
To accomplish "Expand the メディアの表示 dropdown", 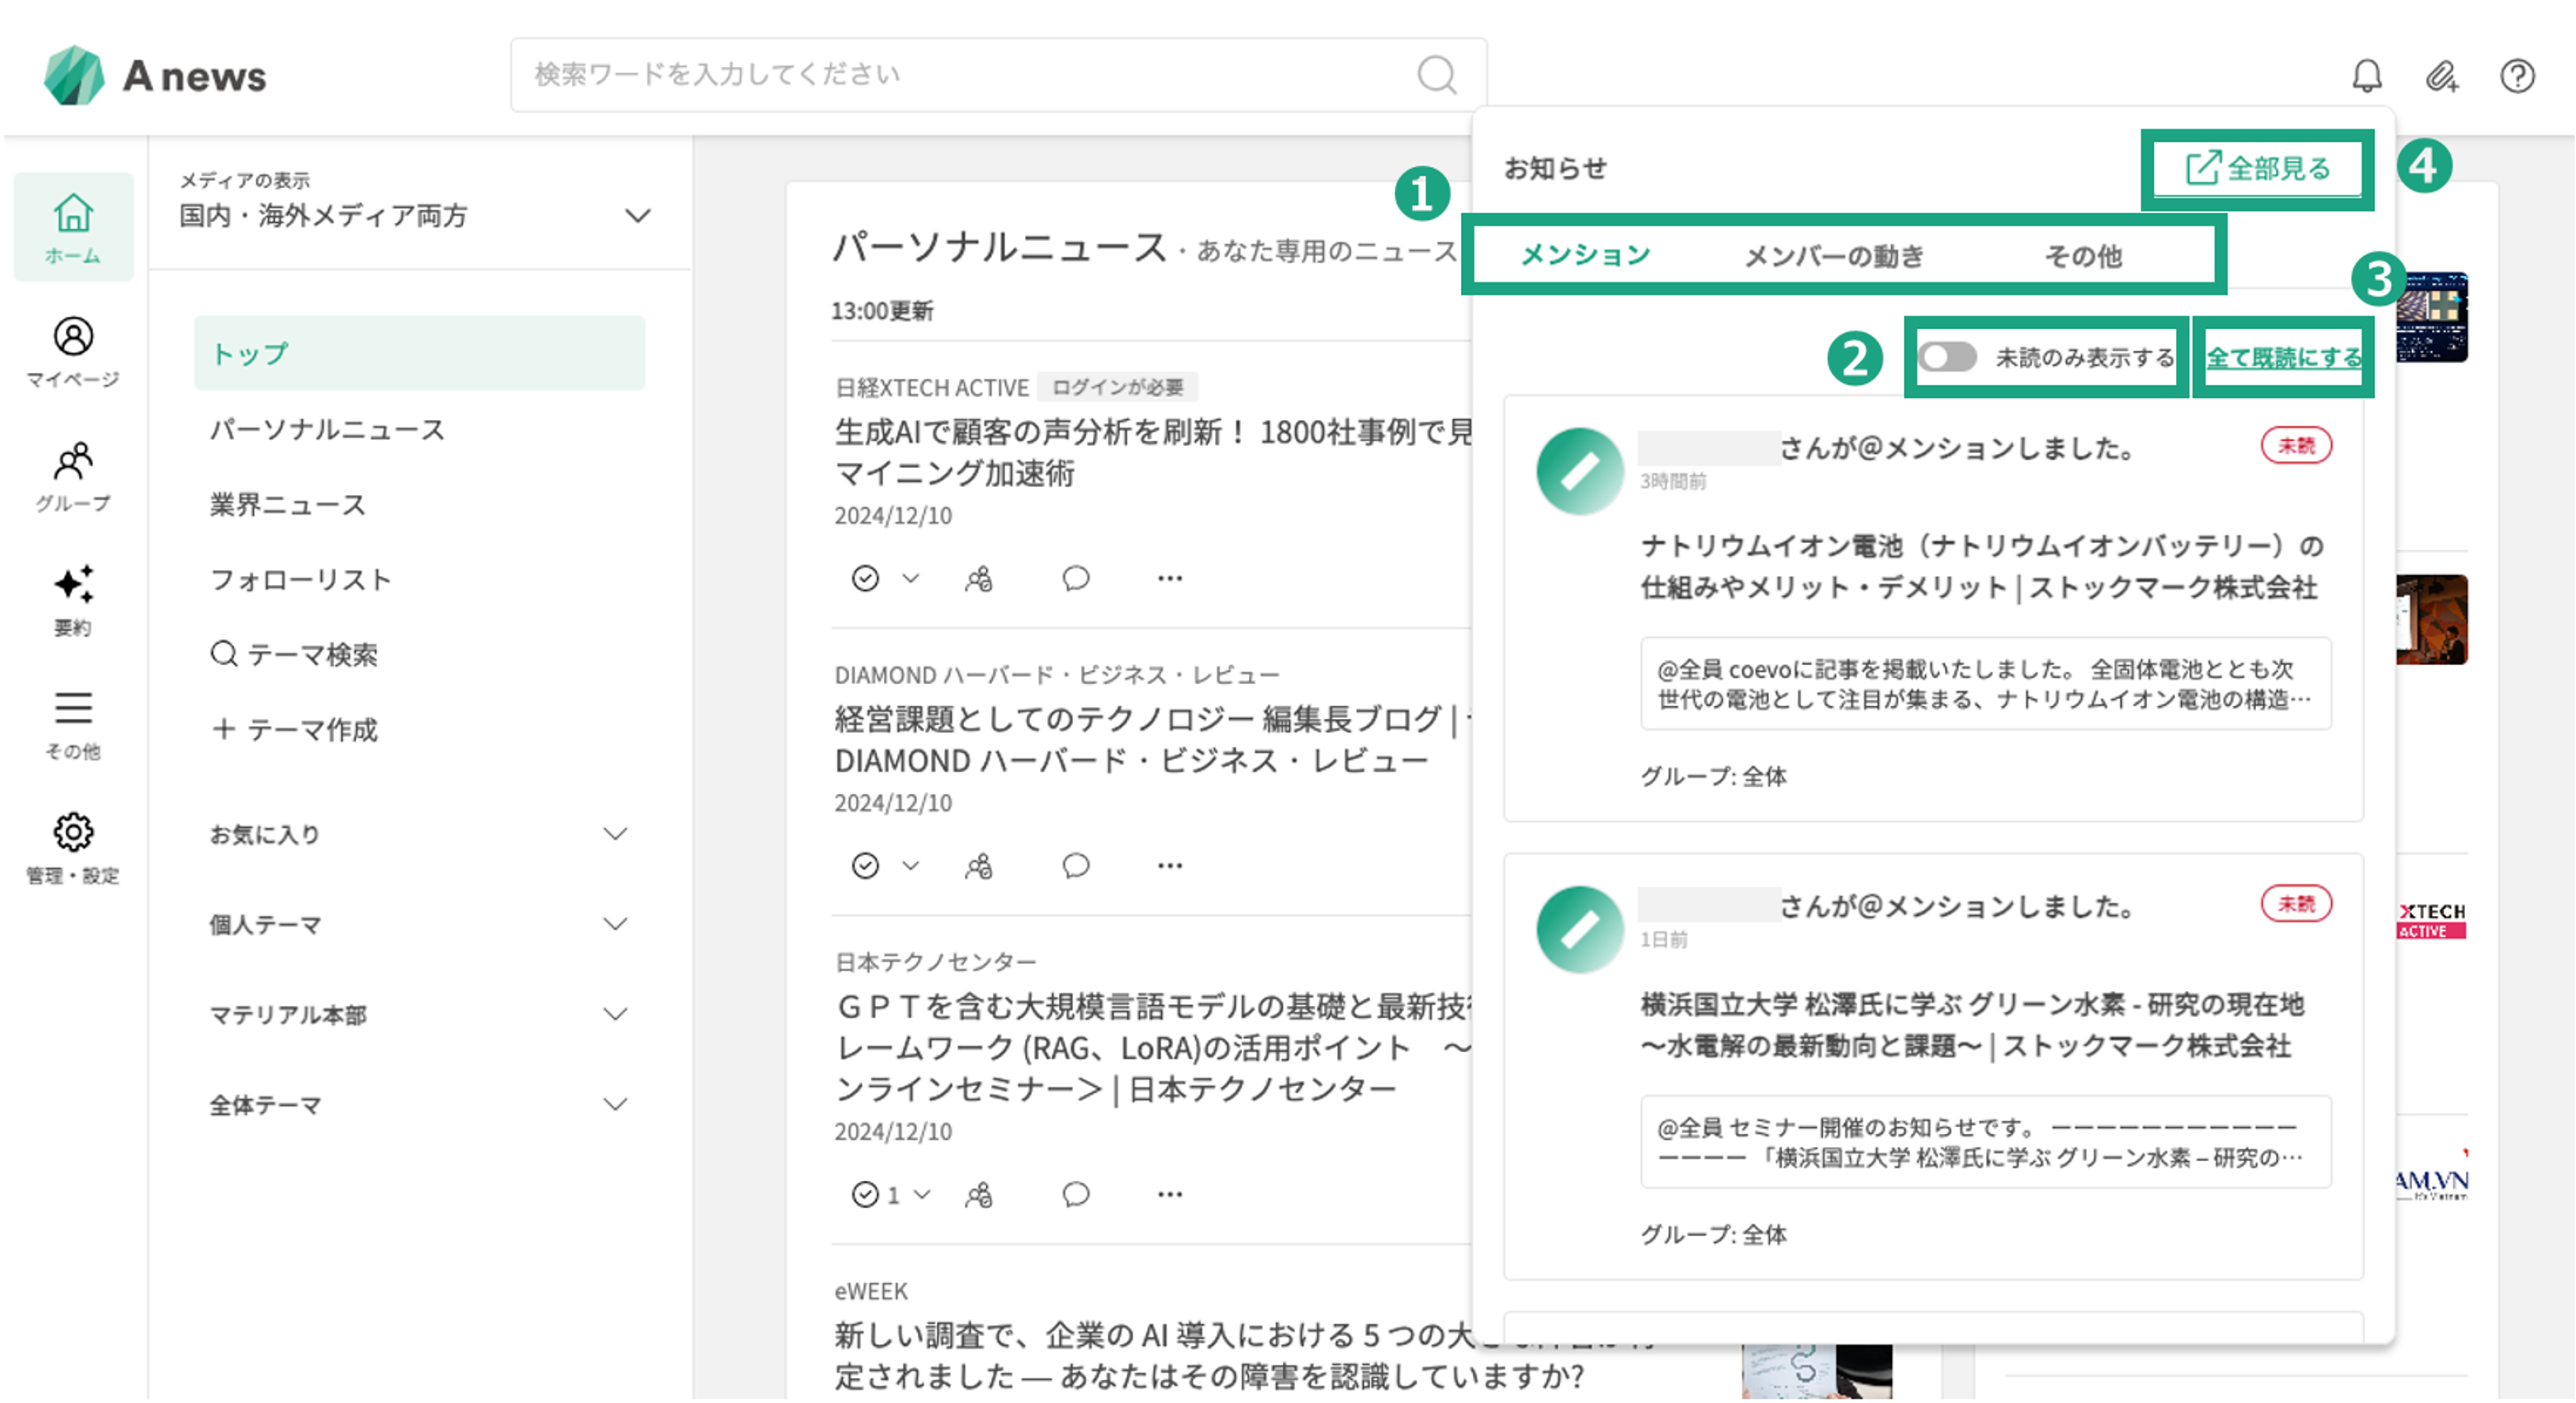I will (637, 215).
